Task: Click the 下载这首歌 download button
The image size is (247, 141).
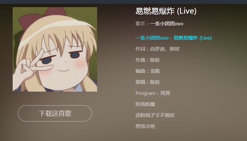Action: click(55, 113)
